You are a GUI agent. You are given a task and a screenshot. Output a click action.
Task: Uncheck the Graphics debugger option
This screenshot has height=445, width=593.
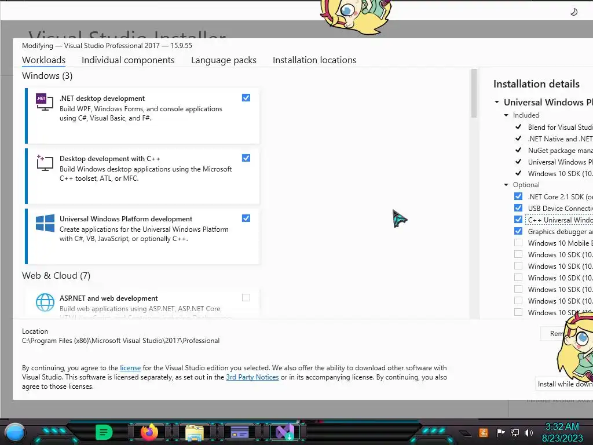pos(518,231)
